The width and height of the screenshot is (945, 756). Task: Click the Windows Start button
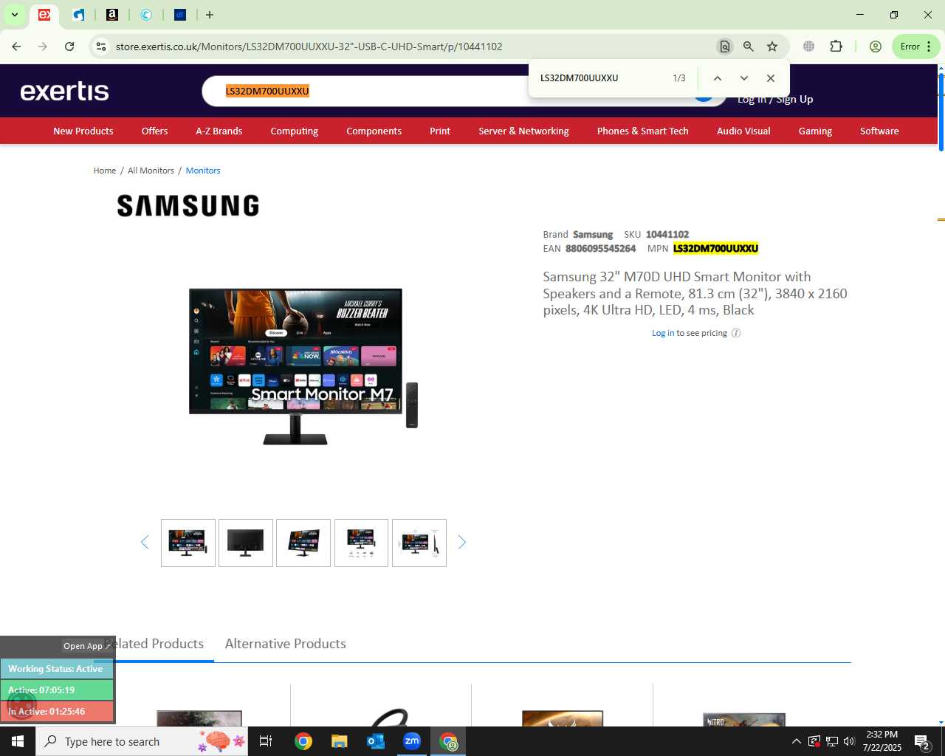[18, 741]
